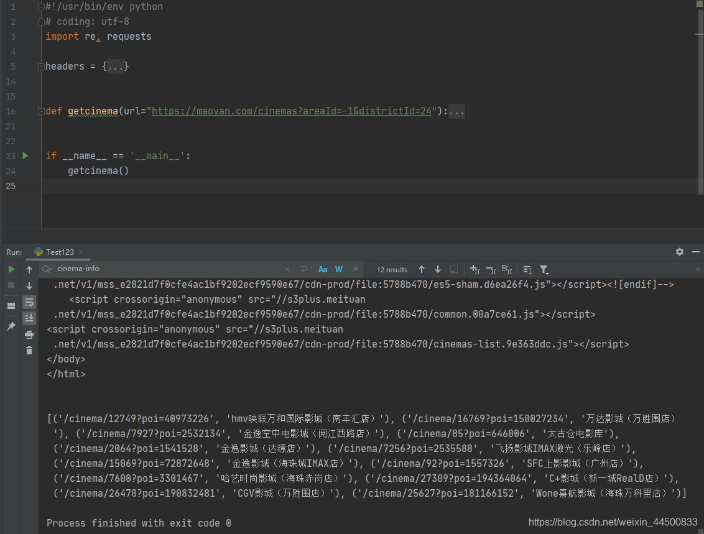The image size is (704, 534).
Task: Print the console output
Action: [29, 334]
